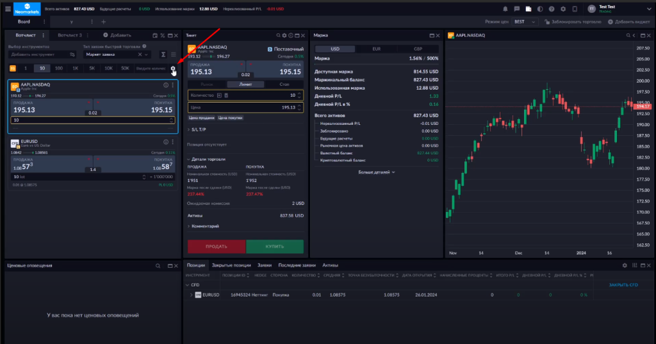Open the news/wallet icon beside chat

529,9
